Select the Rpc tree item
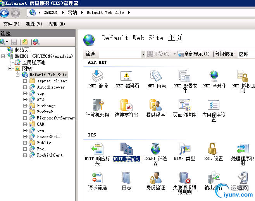The image size is (255, 201). (x=40, y=149)
